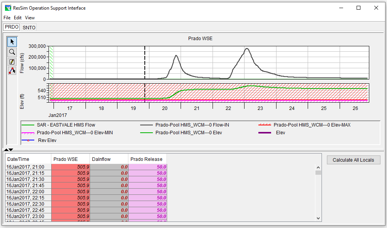Click the ResSim application icon
The height and width of the screenshot is (228, 387).
[8, 8]
